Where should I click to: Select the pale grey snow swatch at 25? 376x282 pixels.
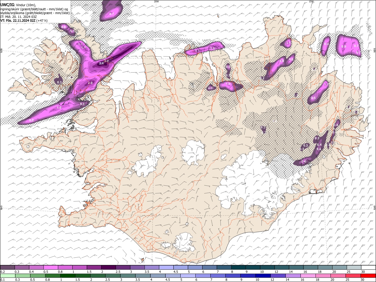pyautogui.click(x=354, y=267)
